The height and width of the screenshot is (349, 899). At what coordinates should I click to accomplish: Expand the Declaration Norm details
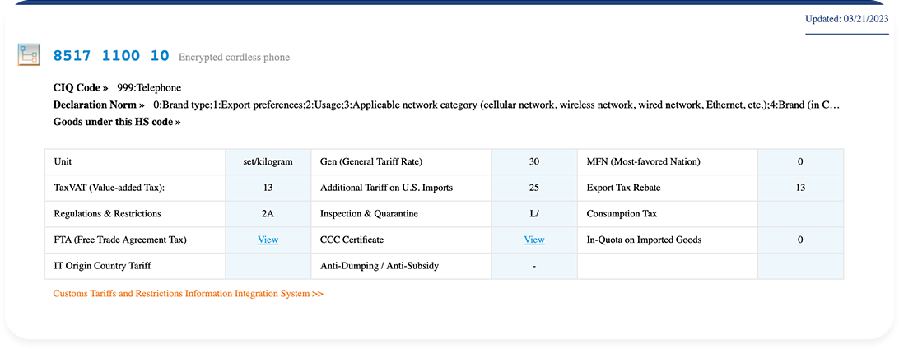pyautogui.click(x=99, y=105)
